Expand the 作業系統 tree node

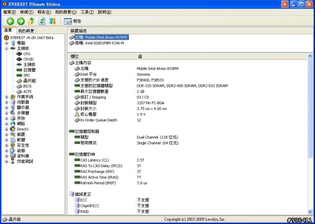tap(6, 97)
